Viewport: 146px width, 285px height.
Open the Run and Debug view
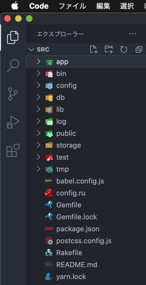[x=13, y=122]
